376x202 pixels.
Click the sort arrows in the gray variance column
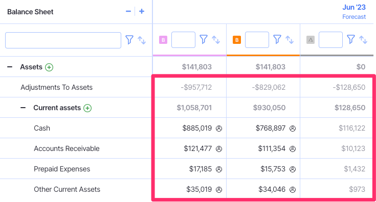(x=363, y=40)
